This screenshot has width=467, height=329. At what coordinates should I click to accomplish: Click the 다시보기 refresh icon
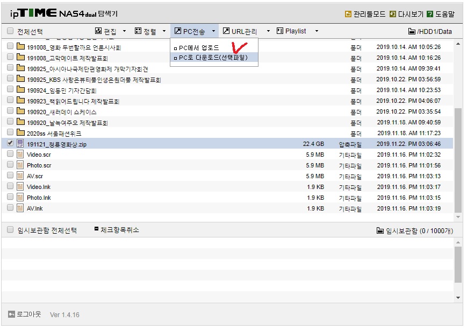393,14
